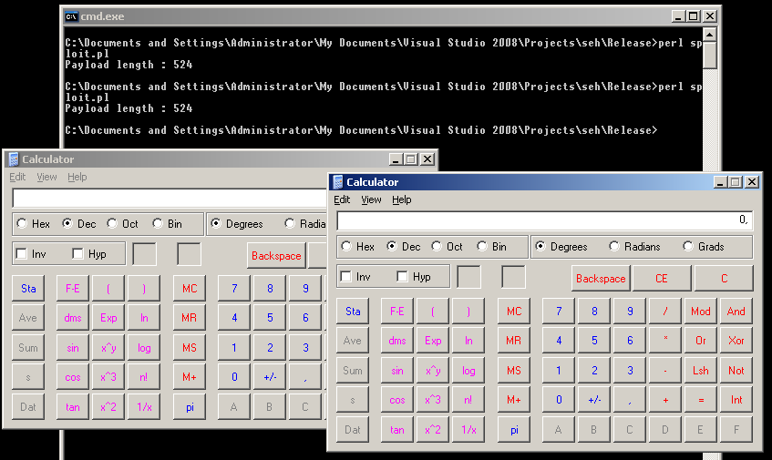Open the Edit menu in the inactive Calculator
The height and width of the screenshot is (460, 772).
(17, 177)
